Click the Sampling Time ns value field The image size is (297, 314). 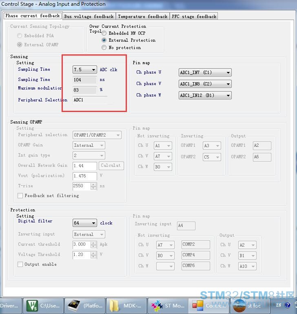(x=85, y=80)
